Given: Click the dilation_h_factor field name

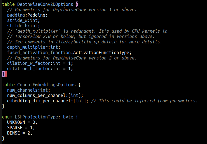Looking at the screenshot, I should pyautogui.click(x=29, y=69).
